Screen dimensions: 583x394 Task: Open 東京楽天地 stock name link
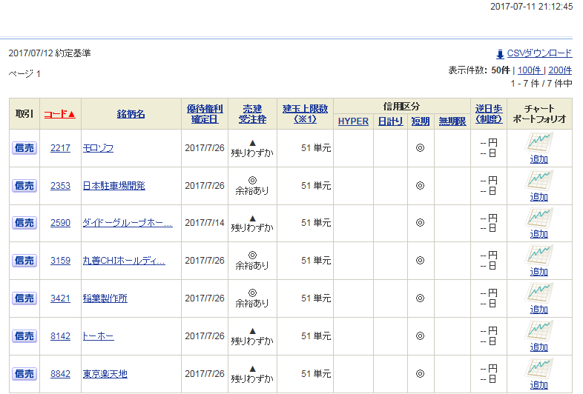pos(105,374)
